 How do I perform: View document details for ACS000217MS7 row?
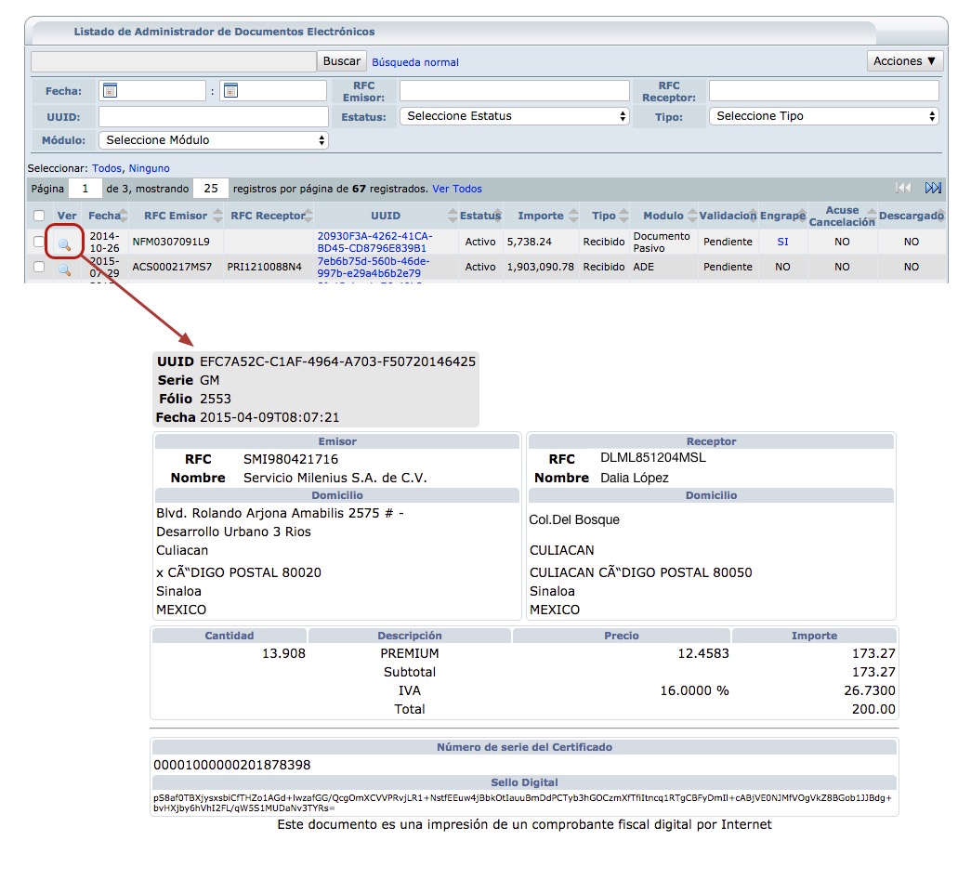pos(64,269)
